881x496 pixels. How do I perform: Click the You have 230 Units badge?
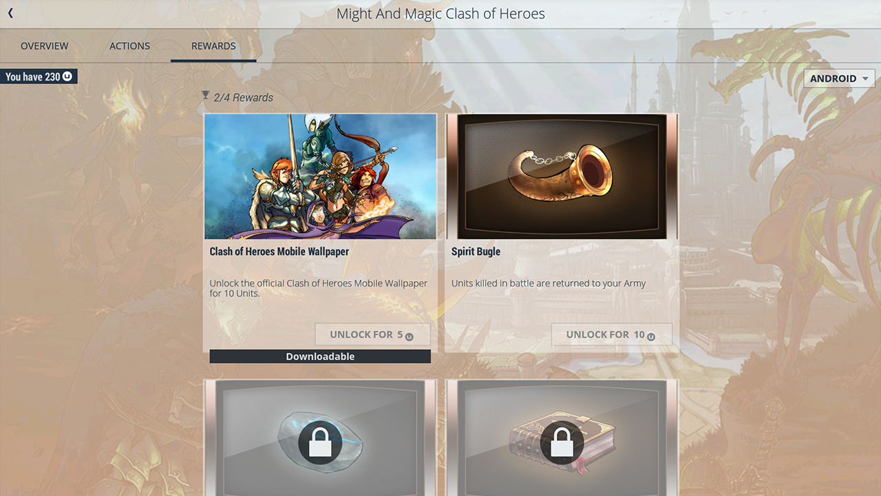coord(39,76)
